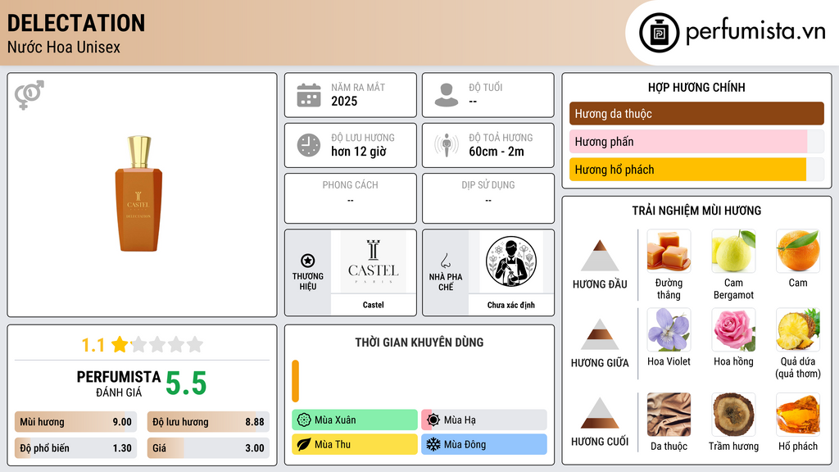The width and height of the screenshot is (839, 472).
Task: Select the Hương phấn accord bar
Action: point(696,141)
